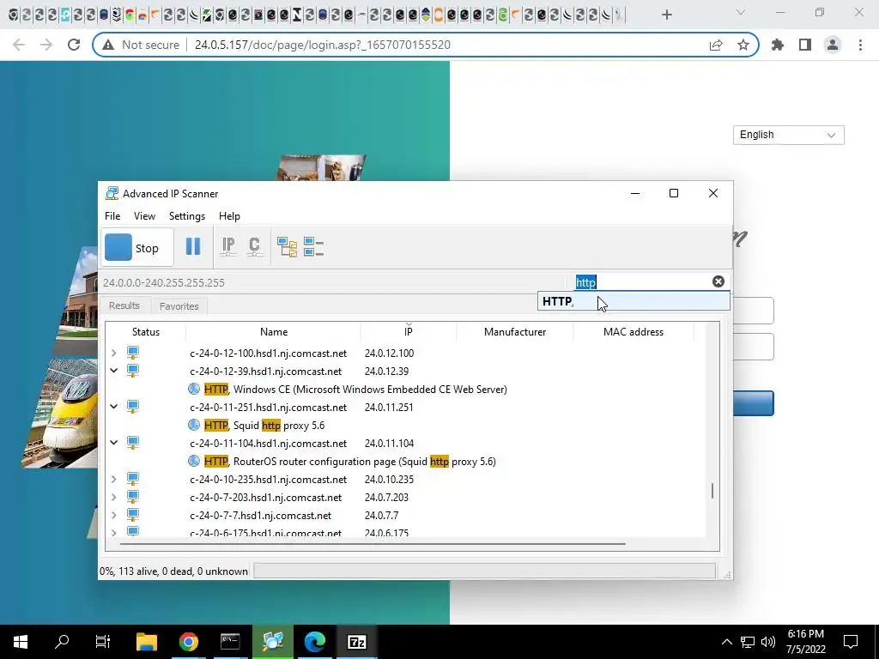Viewport: 879px width, 659px height.
Task: Sort by the Status column header
Action: [x=146, y=332]
